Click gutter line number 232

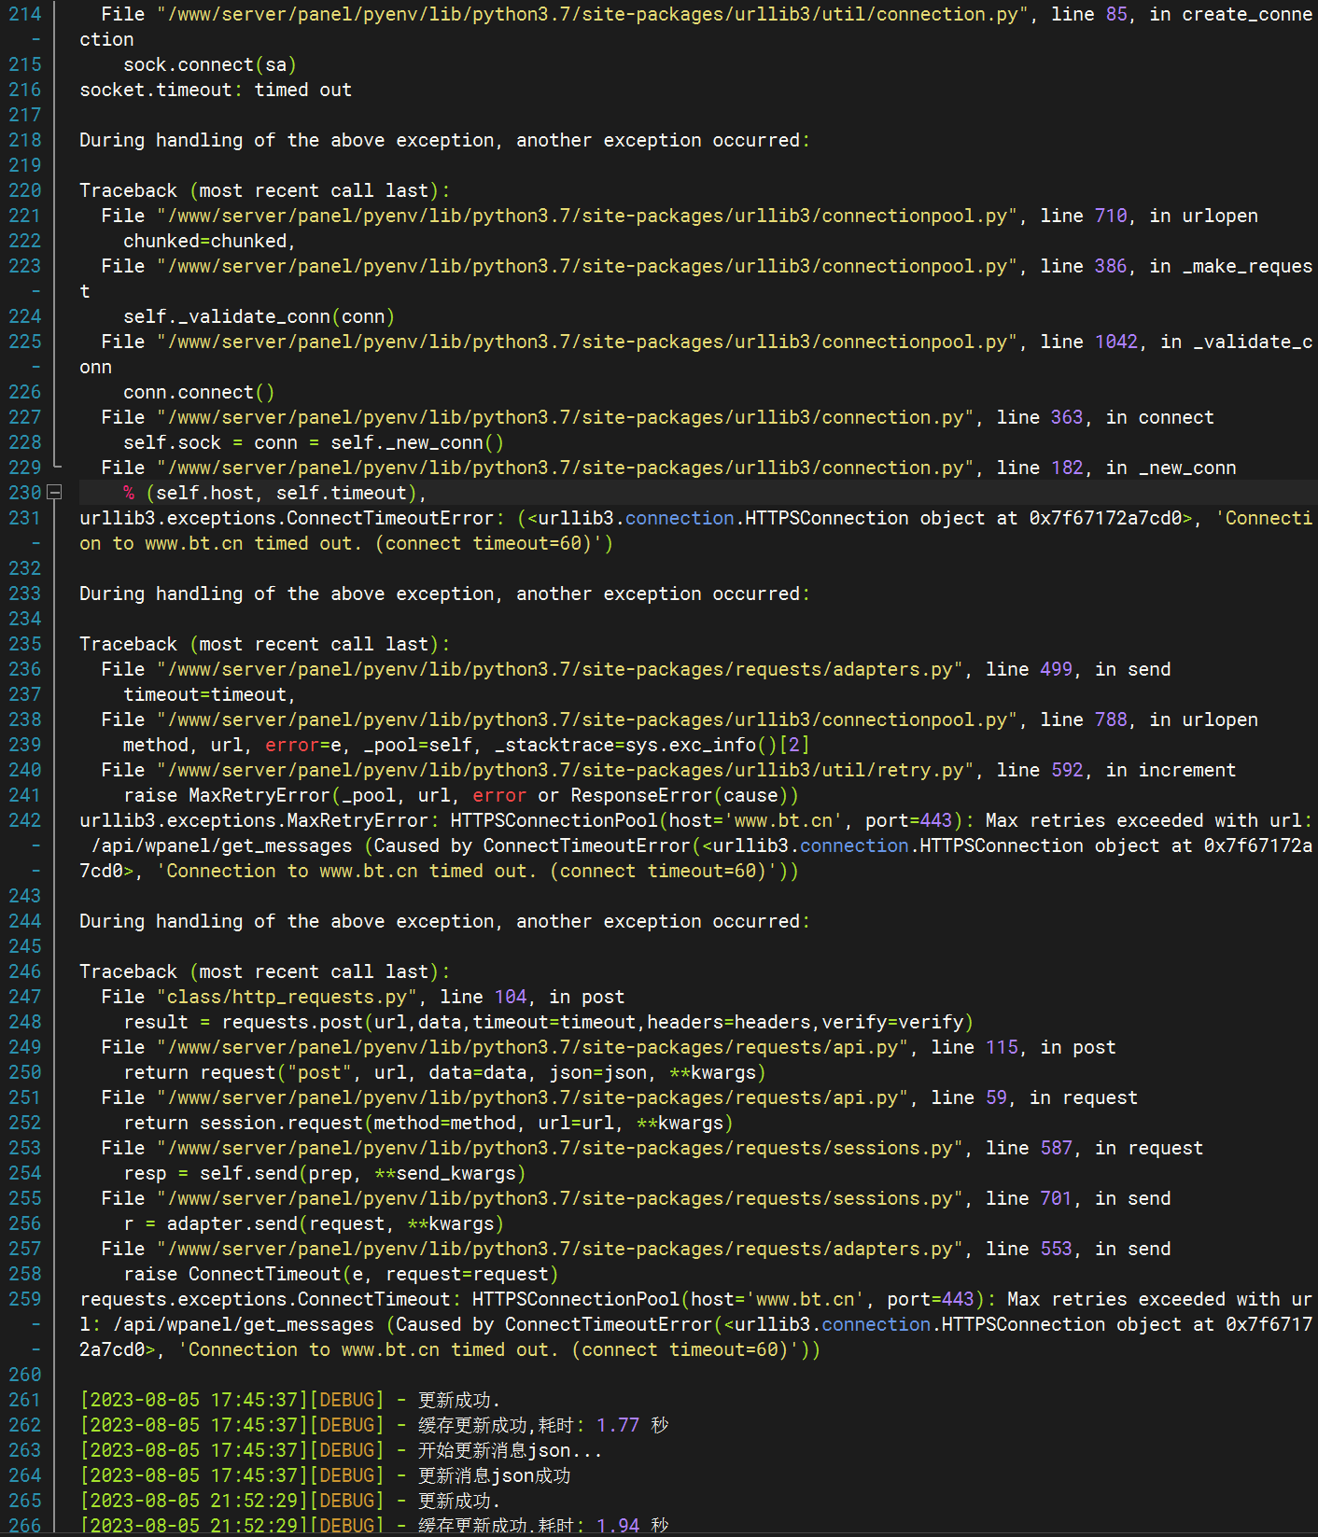click(25, 568)
